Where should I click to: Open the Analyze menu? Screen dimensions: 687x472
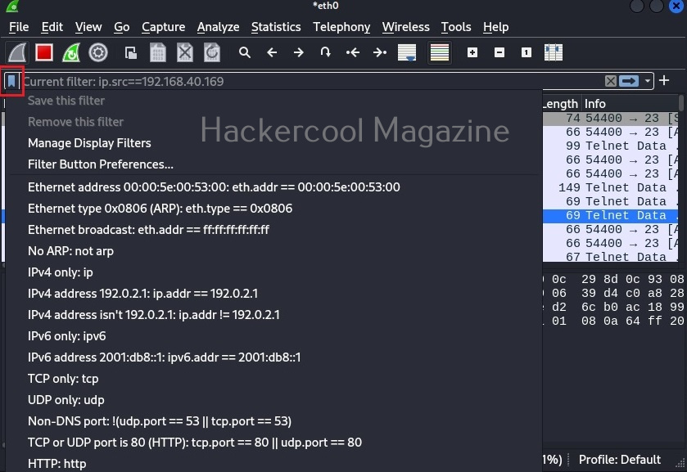pyautogui.click(x=218, y=27)
